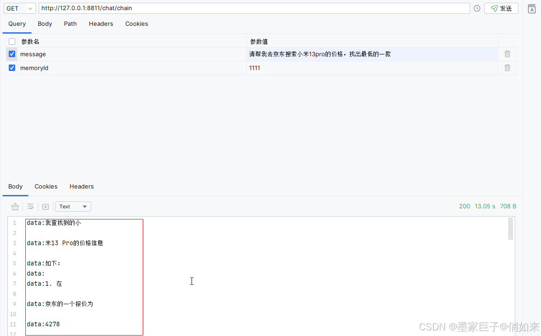The height and width of the screenshot is (336, 541).
Task: Delete the memoryId parameter row with its trash icon
Action: pos(507,68)
